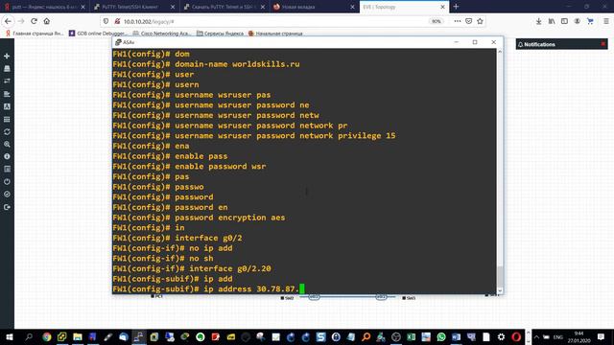Click terminal line 'password encryption aes'

point(230,218)
